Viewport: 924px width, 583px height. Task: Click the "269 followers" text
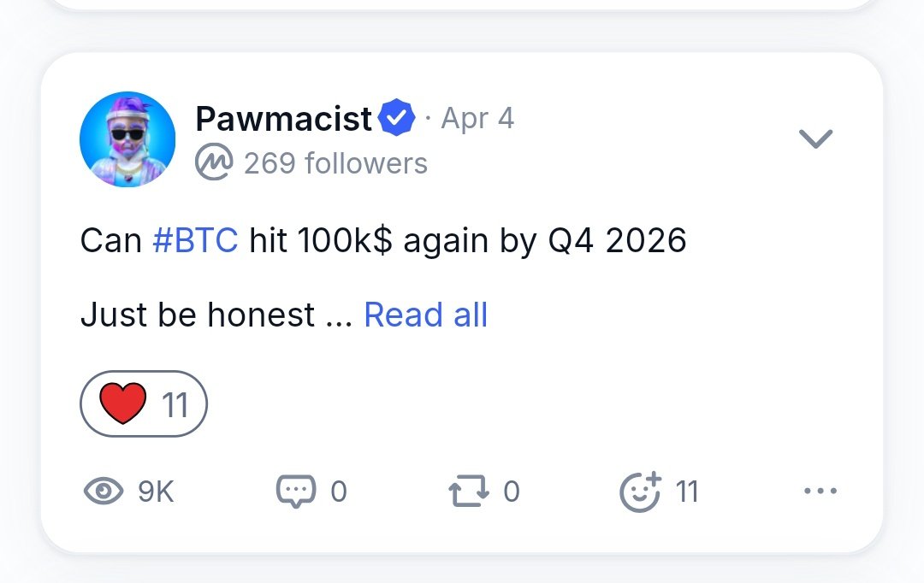[x=335, y=162]
